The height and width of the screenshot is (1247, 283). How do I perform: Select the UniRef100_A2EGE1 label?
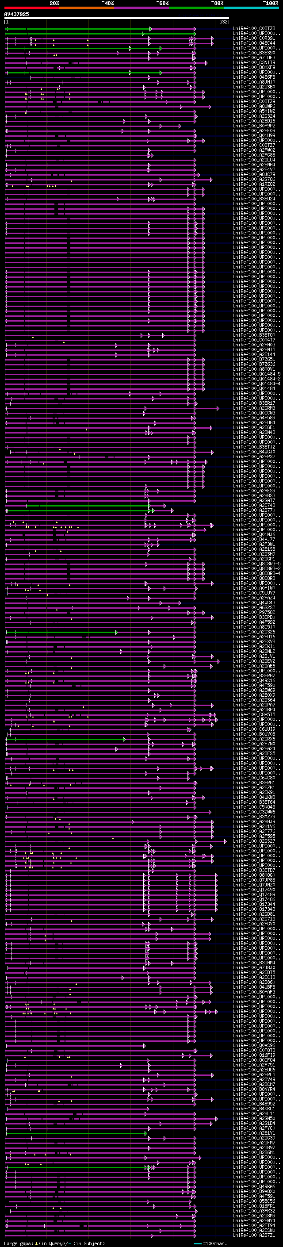pos(254,427)
